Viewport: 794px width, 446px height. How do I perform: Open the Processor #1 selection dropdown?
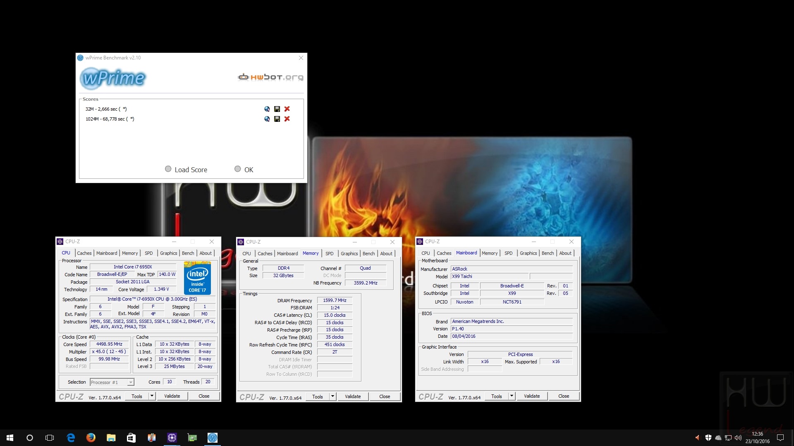pos(112,382)
